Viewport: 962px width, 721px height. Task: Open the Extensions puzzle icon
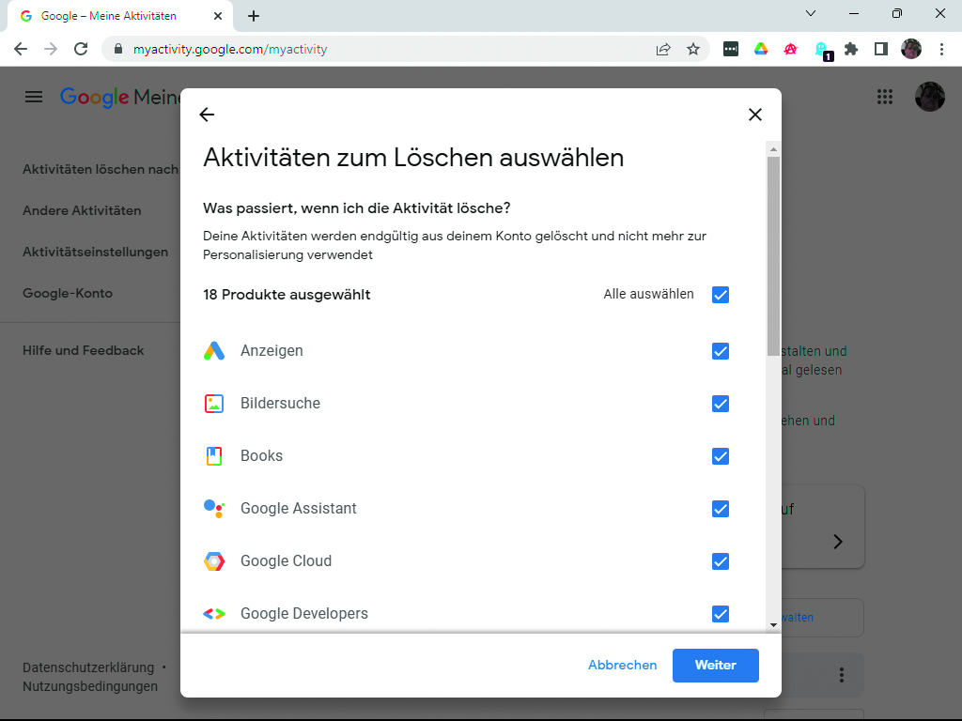point(851,49)
